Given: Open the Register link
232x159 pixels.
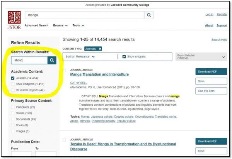Looking at the screenshot, I should click(x=222, y=14).
